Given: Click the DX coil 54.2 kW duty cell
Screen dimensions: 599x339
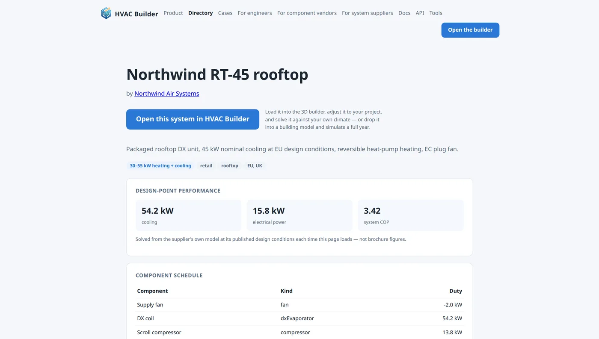Looking at the screenshot, I should pyautogui.click(x=453, y=318).
